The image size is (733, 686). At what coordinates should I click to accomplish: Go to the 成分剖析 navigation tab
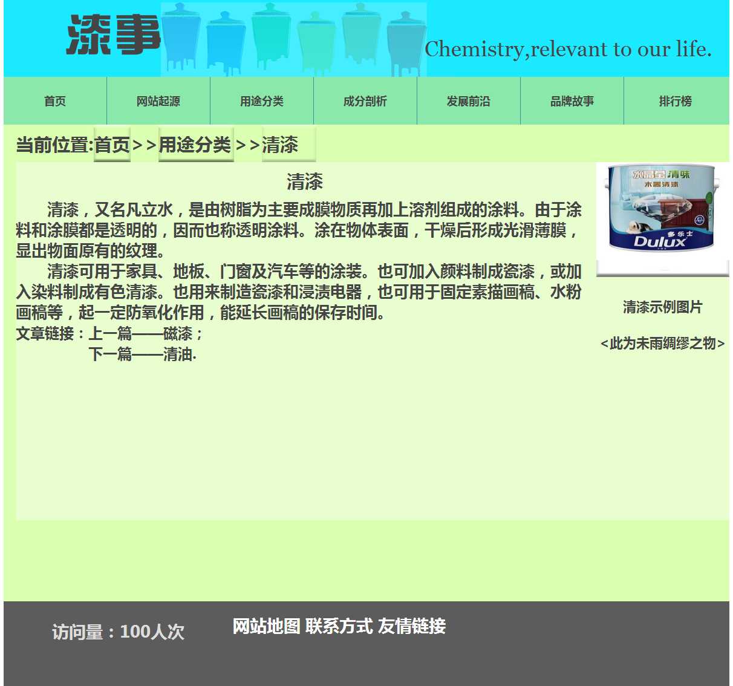pos(365,101)
